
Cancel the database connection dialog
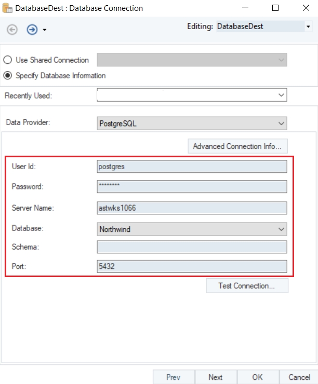(299, 377)
